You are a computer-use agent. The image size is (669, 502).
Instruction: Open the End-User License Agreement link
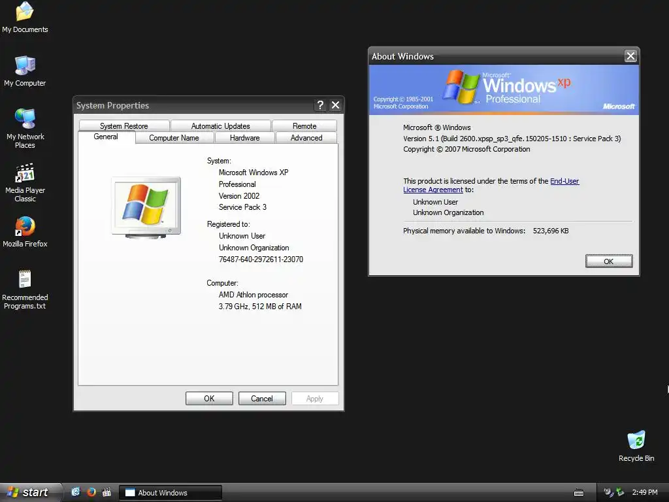click(491, 185)
